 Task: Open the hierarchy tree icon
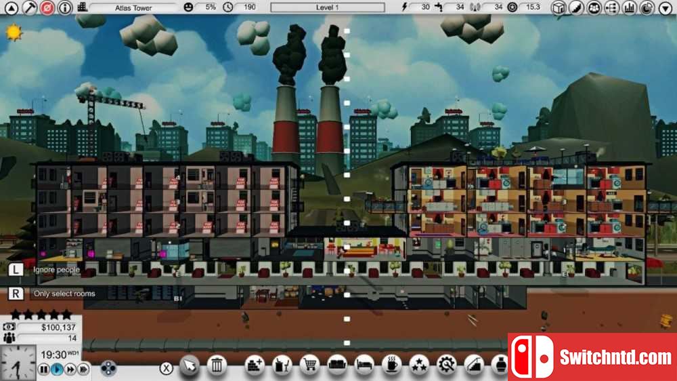pyautogui.click(x=612, y=7)
